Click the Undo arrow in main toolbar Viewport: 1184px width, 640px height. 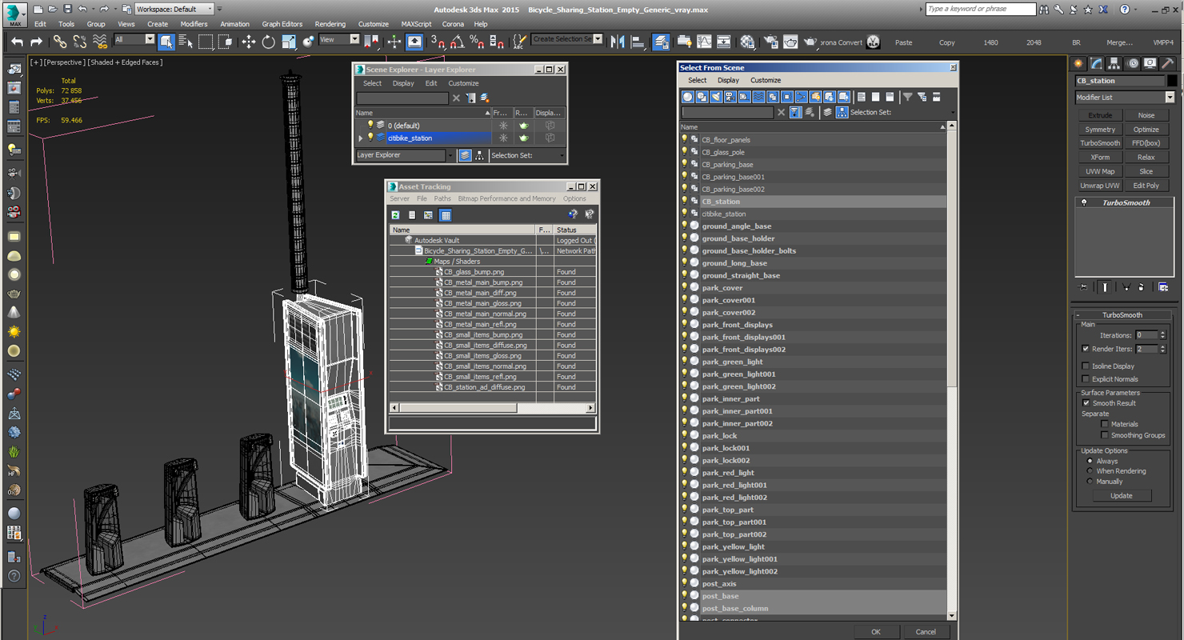click(x=17, y=42)
